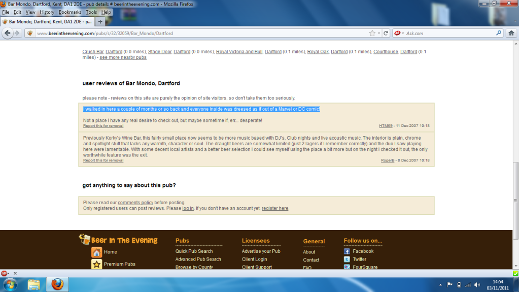The height and width of the screenshot is (292, 519).
Task: Click the Twitter icon in the footer
Action: [x=347, y=259]
